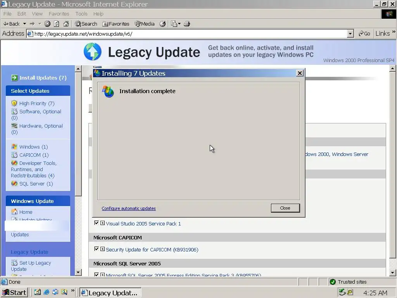Image resolution: width=397 pixels, height=298 pixels.
Task: Click Configure automatic updates link
Action: click(x=129, y=208)
